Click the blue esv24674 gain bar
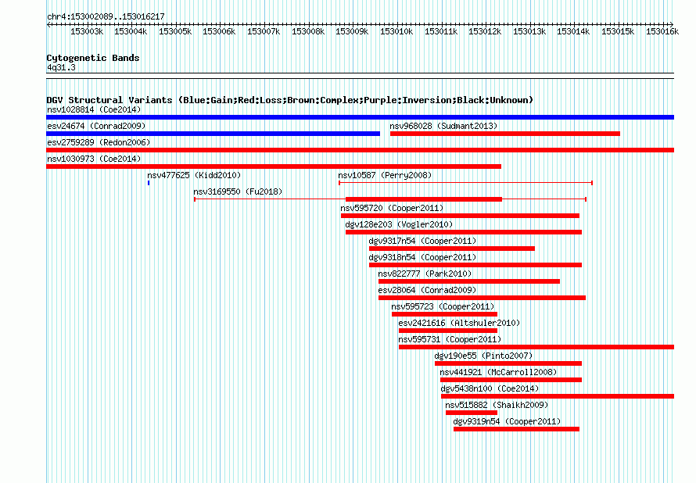The height and width of the screenshot is (483, 696). [213, 134]
